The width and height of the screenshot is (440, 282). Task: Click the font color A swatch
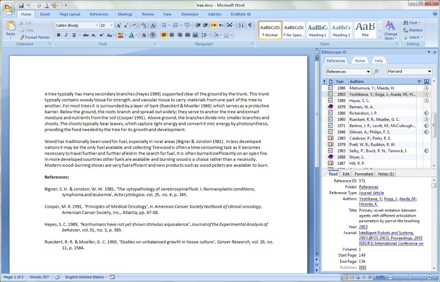[131, 35]
